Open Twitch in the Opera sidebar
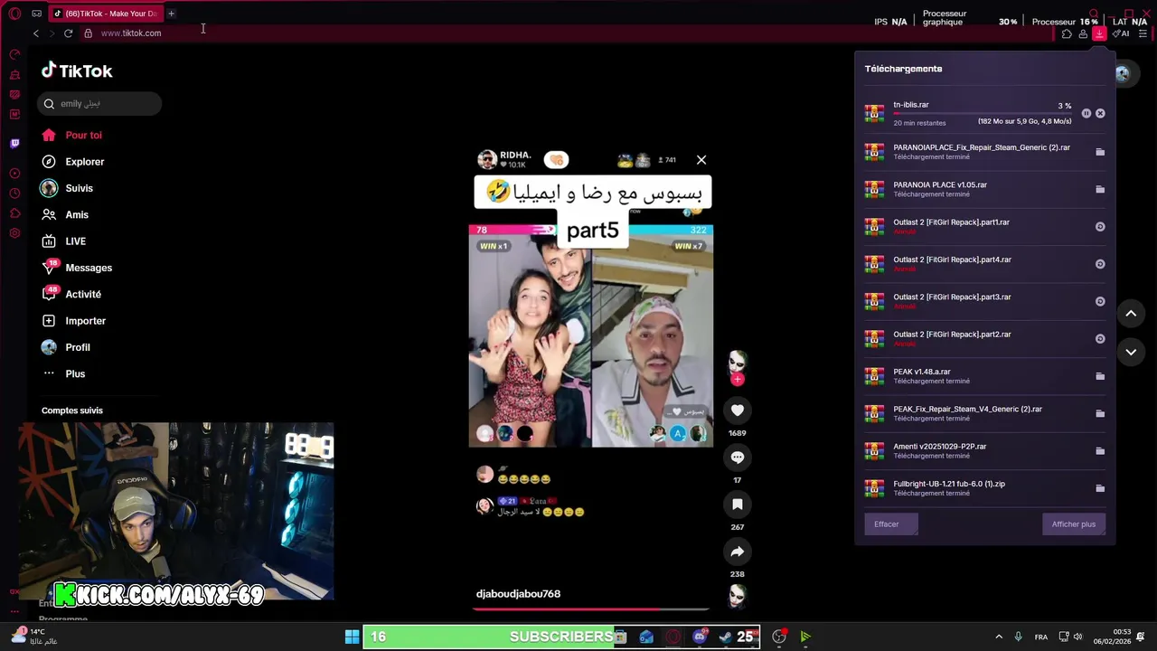 [14, 143]
